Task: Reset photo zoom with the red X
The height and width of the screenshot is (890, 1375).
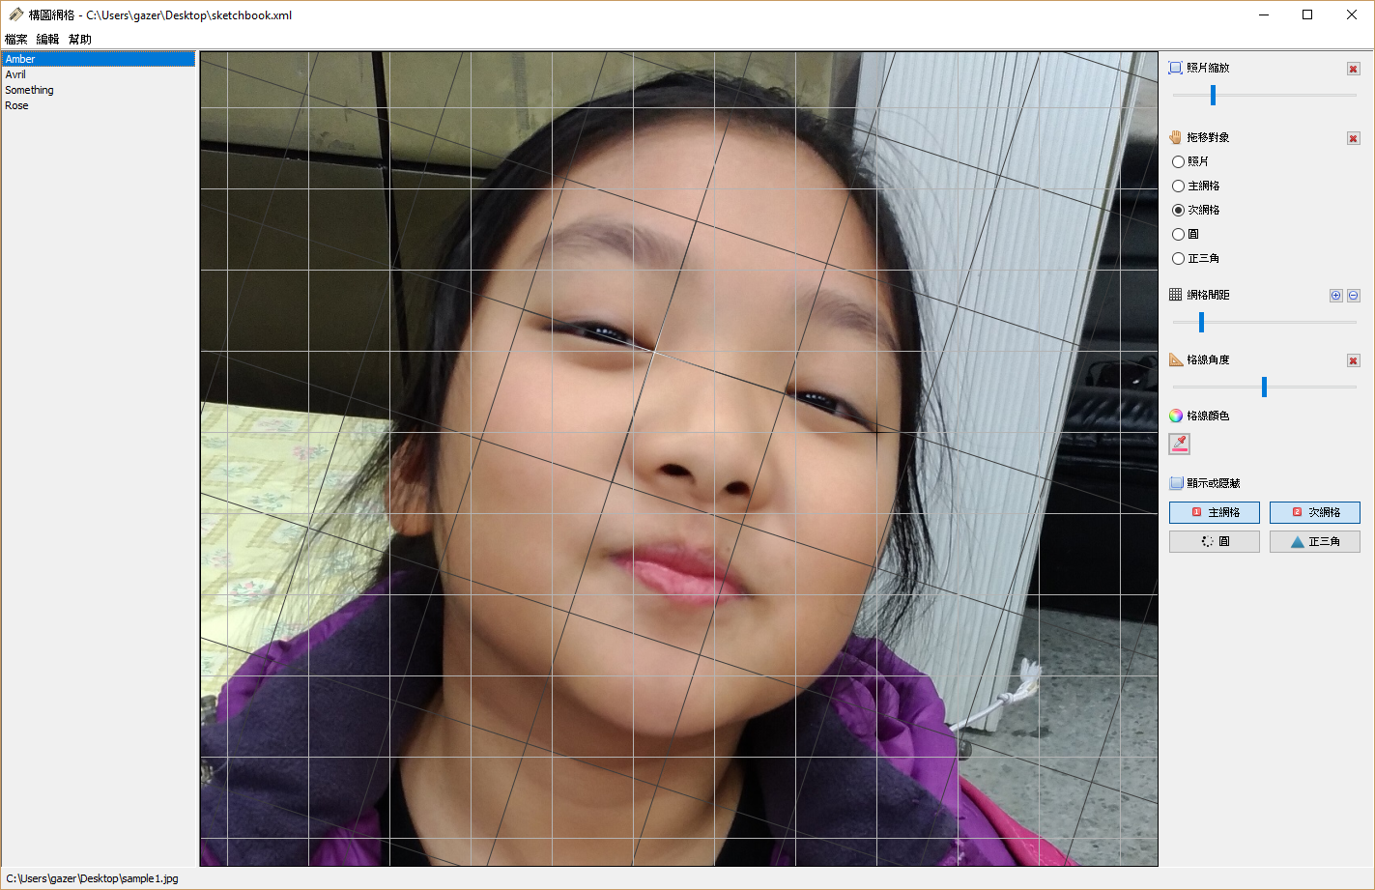Action: coord(1353,69)
